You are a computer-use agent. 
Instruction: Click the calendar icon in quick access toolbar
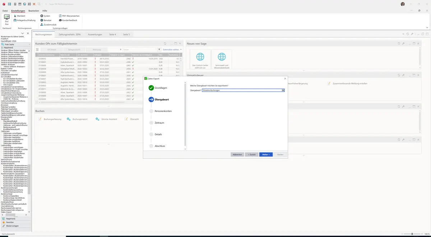click(x=20, y=4)
